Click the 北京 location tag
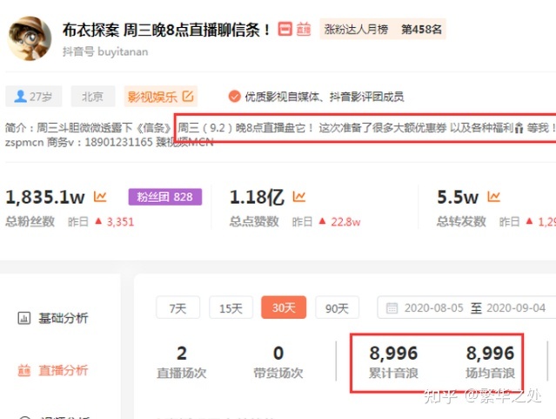Viewport: 556px width, 419px height. tap(93, 96)
